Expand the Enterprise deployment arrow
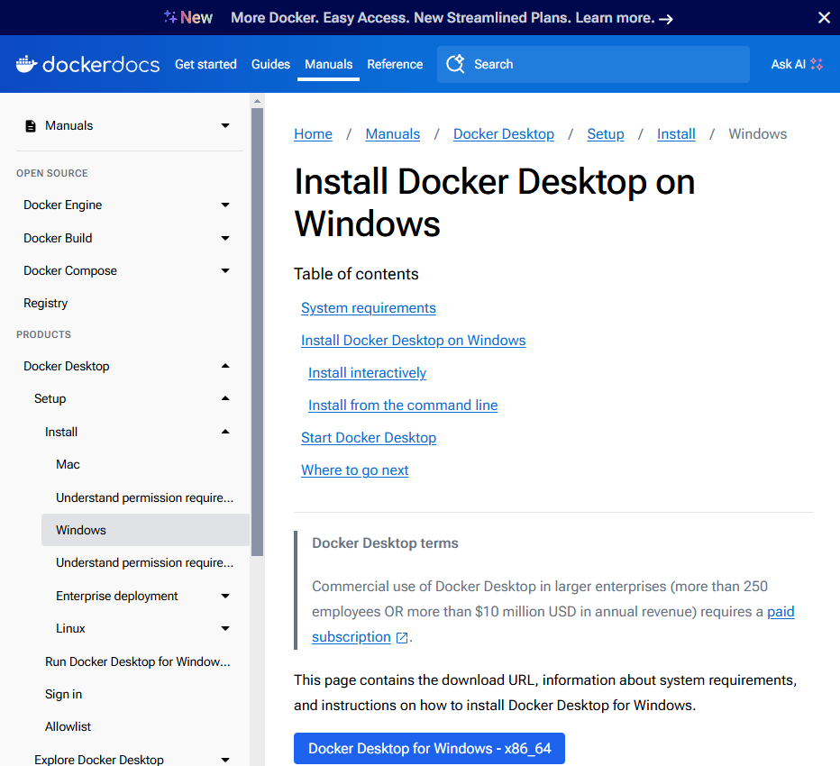The height and width of the screenshot is (766, 840). point(225,596)
